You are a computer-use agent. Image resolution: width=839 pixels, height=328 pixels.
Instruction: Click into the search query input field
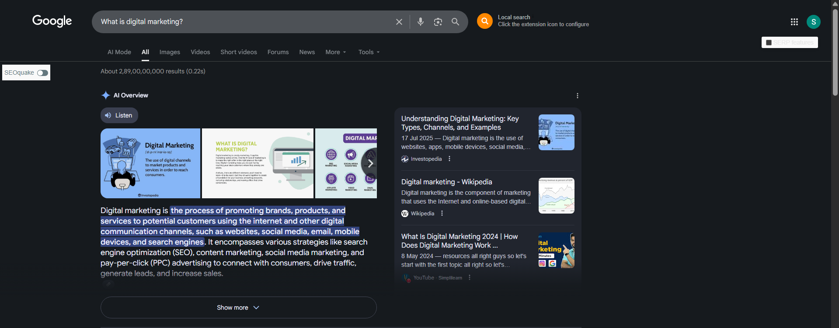[245, 22]
